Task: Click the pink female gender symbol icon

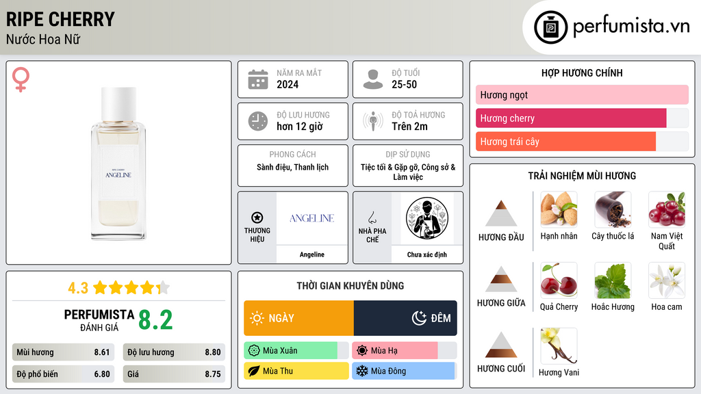Action: point(21,79)
